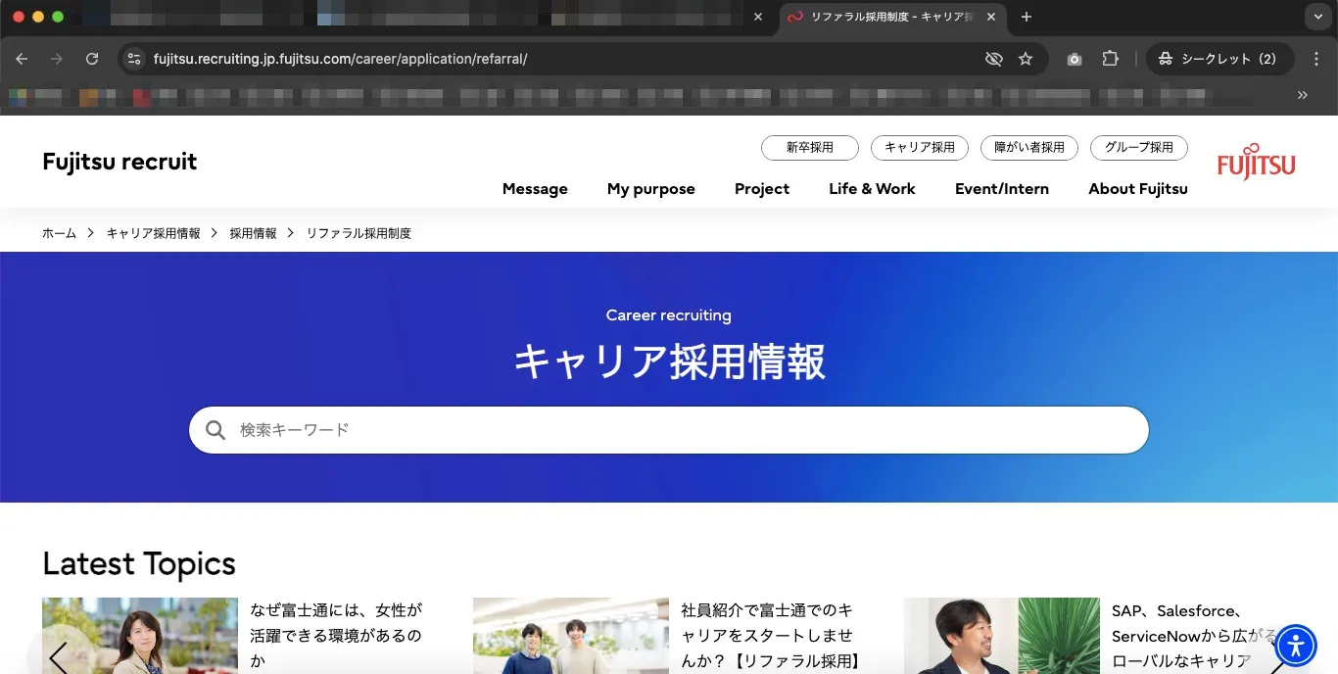The image size is (1338, 674).
Task: Click the thumbnail of two men in an office
Action: click(571, 636)
